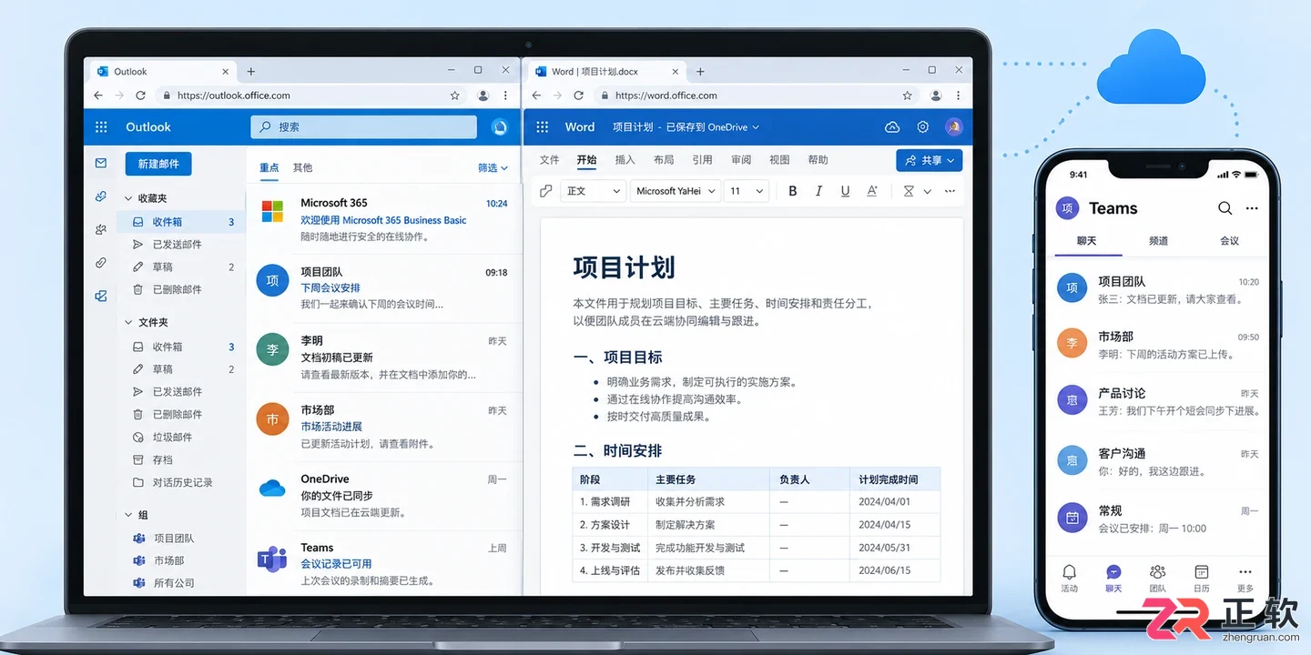
Task: Open email 文档初稿已更新 from 李明
Action: 383,358
